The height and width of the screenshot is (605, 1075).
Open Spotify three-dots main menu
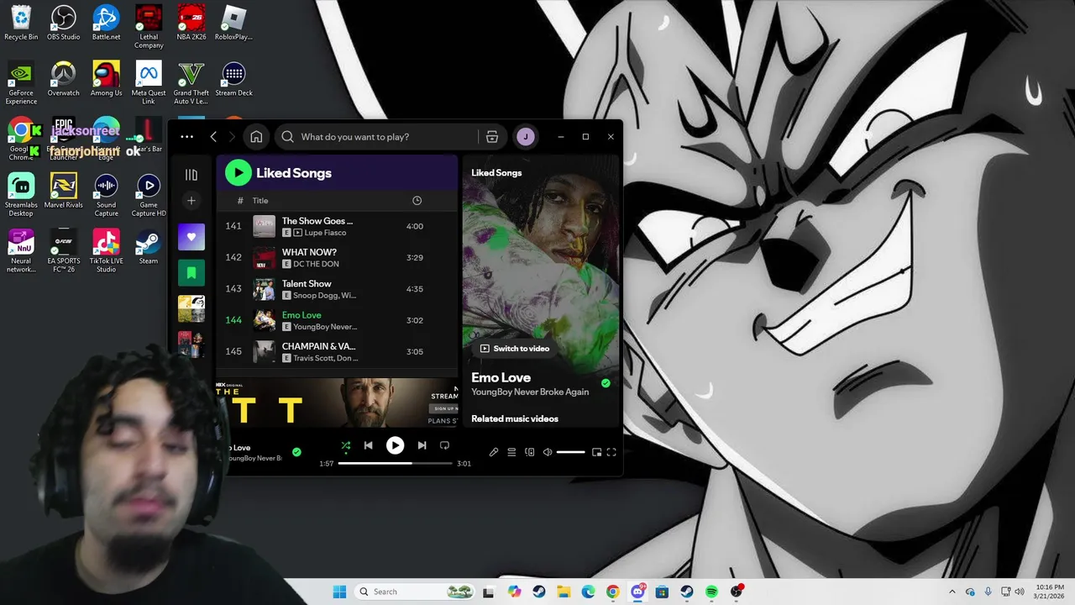pos(186,136)
